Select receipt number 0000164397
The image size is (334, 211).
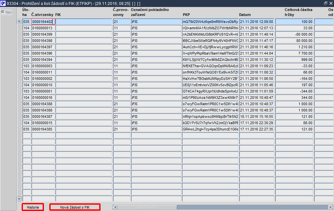point(43,47)
